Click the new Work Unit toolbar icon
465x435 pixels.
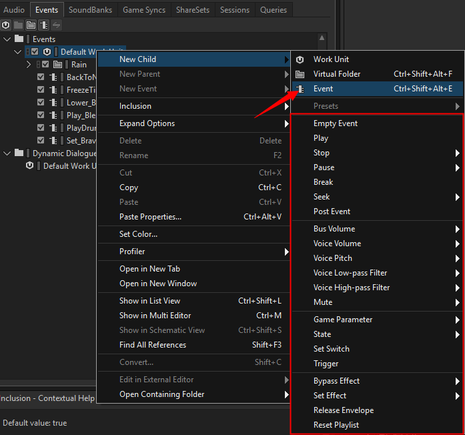click(x=5, y=25)
